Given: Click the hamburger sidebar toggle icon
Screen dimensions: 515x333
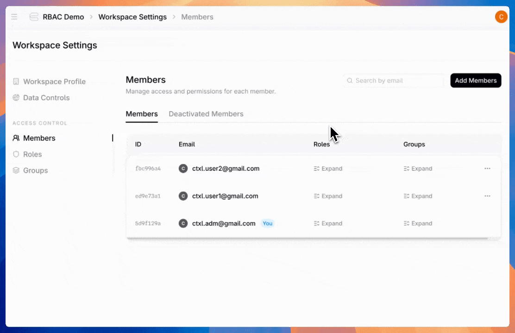Looking at the screenshot, I should click(14, 17).
